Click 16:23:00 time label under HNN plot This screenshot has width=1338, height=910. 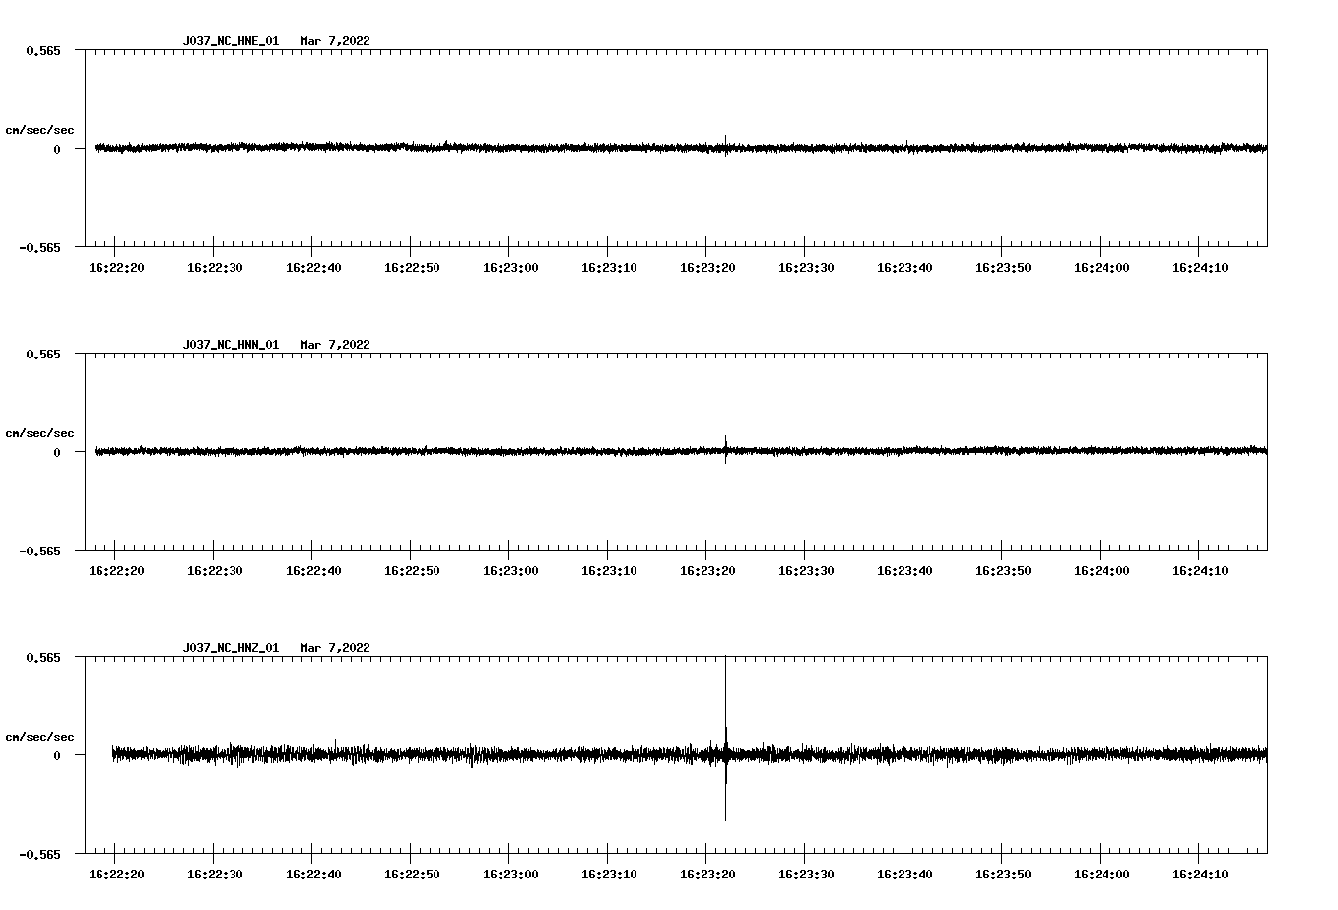[509, 570]
